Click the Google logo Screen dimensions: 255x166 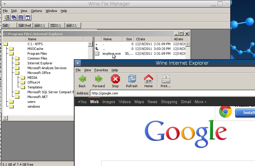(x=186, y=134)
